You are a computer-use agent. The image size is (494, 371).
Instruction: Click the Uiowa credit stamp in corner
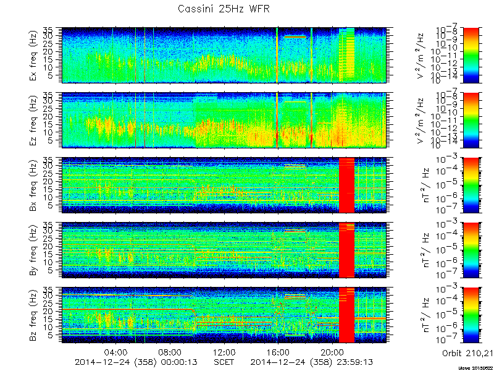tap(476, 368)
